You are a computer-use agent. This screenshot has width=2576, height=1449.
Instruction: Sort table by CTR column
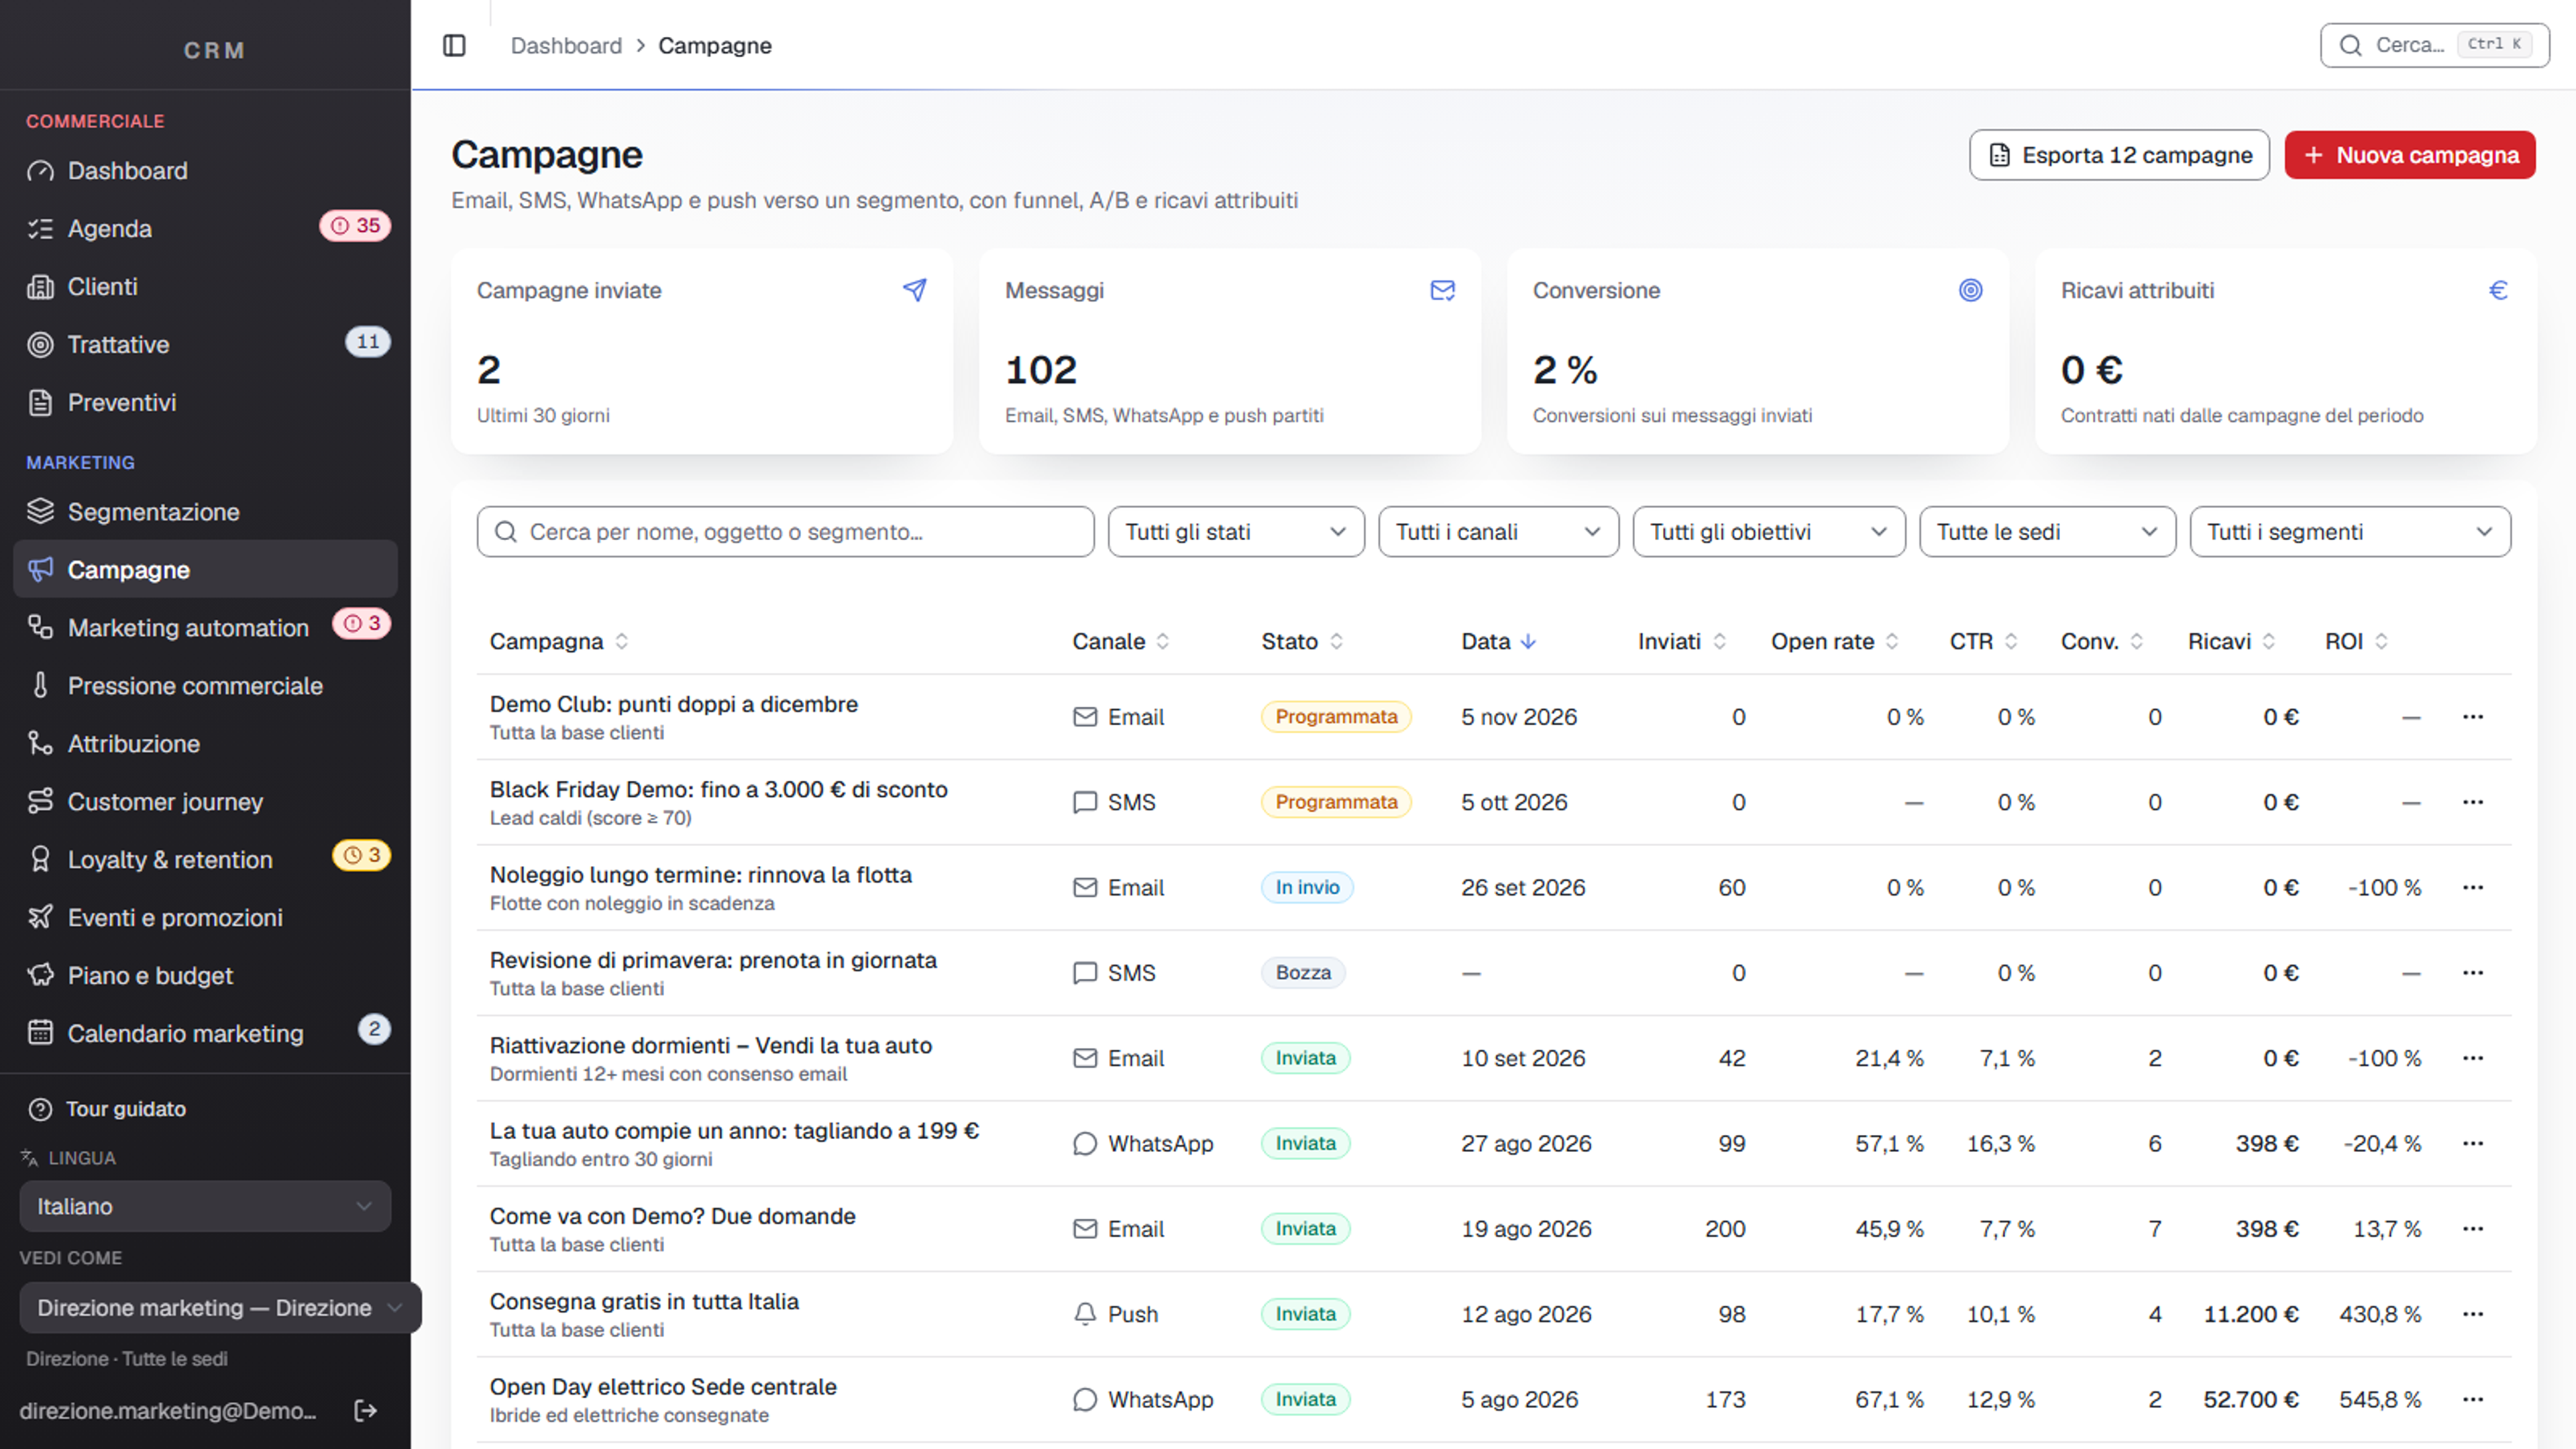click(1984, 642)
